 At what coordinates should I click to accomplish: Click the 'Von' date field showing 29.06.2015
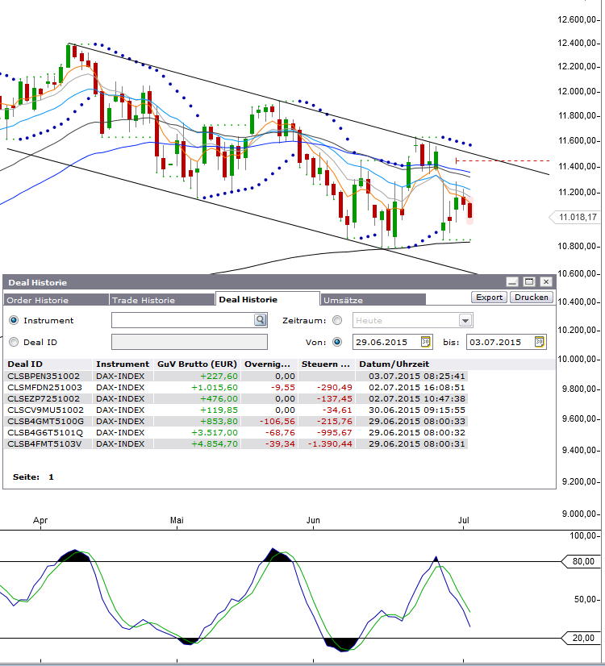(386, 342)
